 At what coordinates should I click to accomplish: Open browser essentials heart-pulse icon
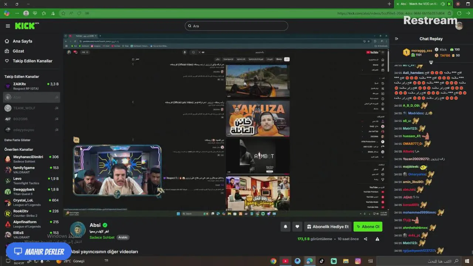coord(35,13)
